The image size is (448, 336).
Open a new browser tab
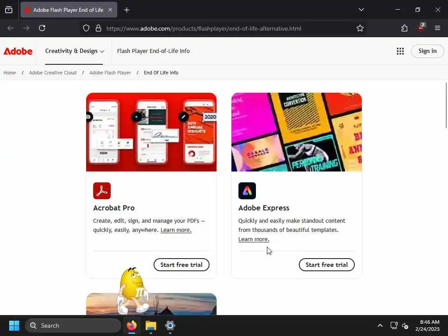126,10
